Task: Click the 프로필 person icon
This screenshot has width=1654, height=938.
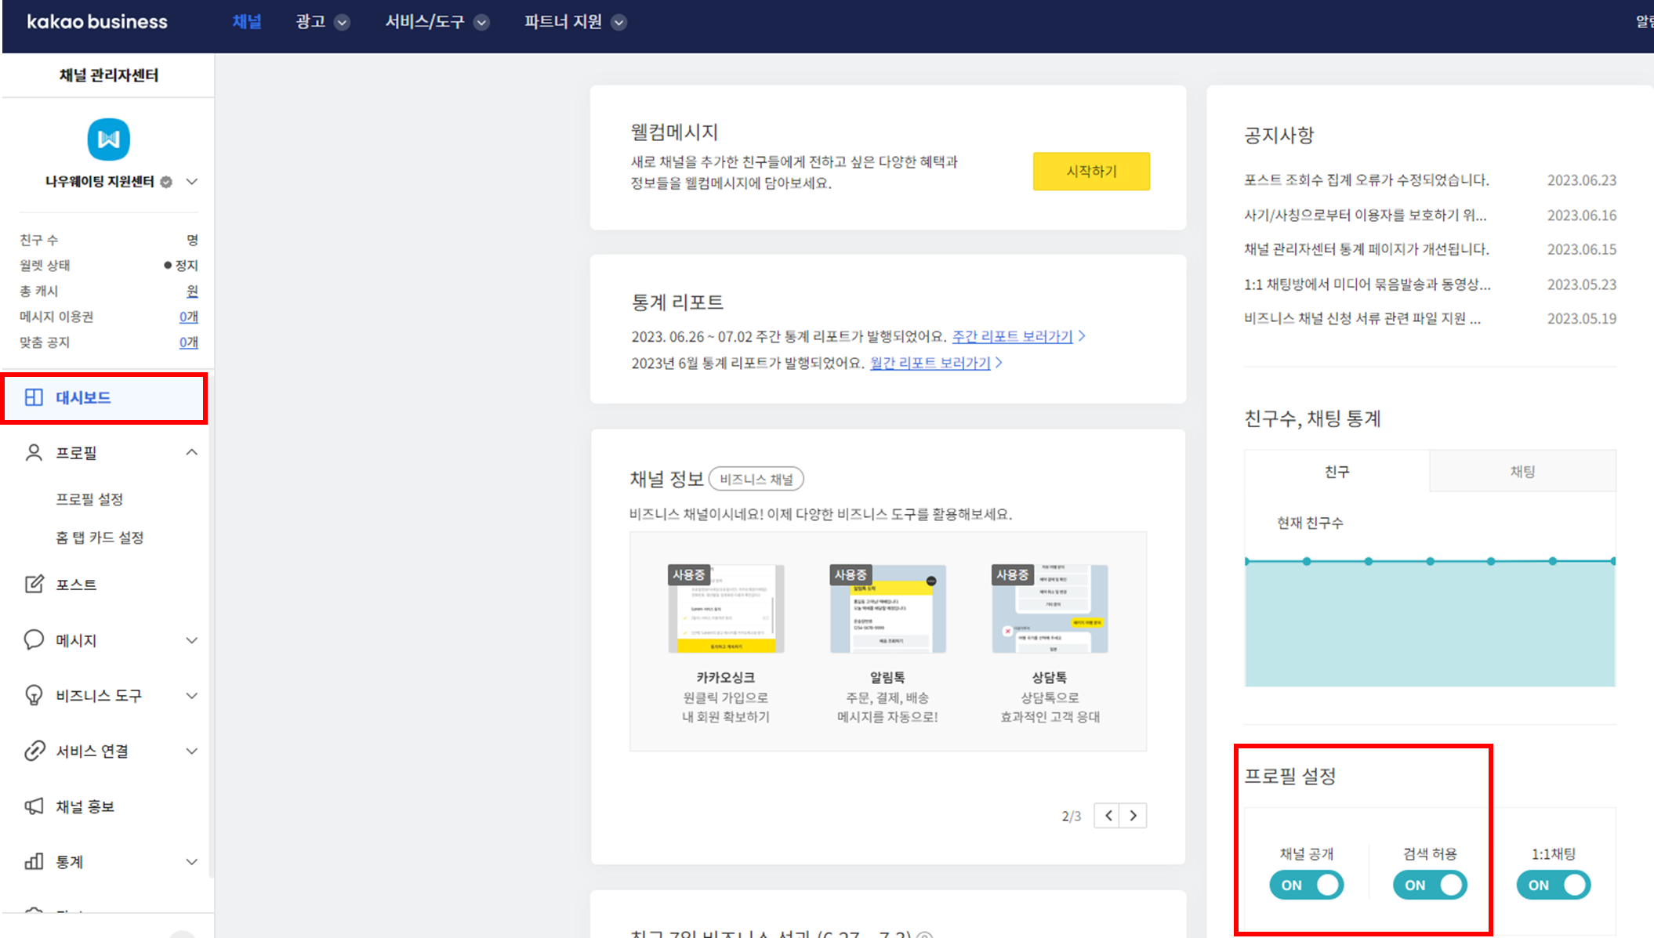Action: click(x=34, y=453)
